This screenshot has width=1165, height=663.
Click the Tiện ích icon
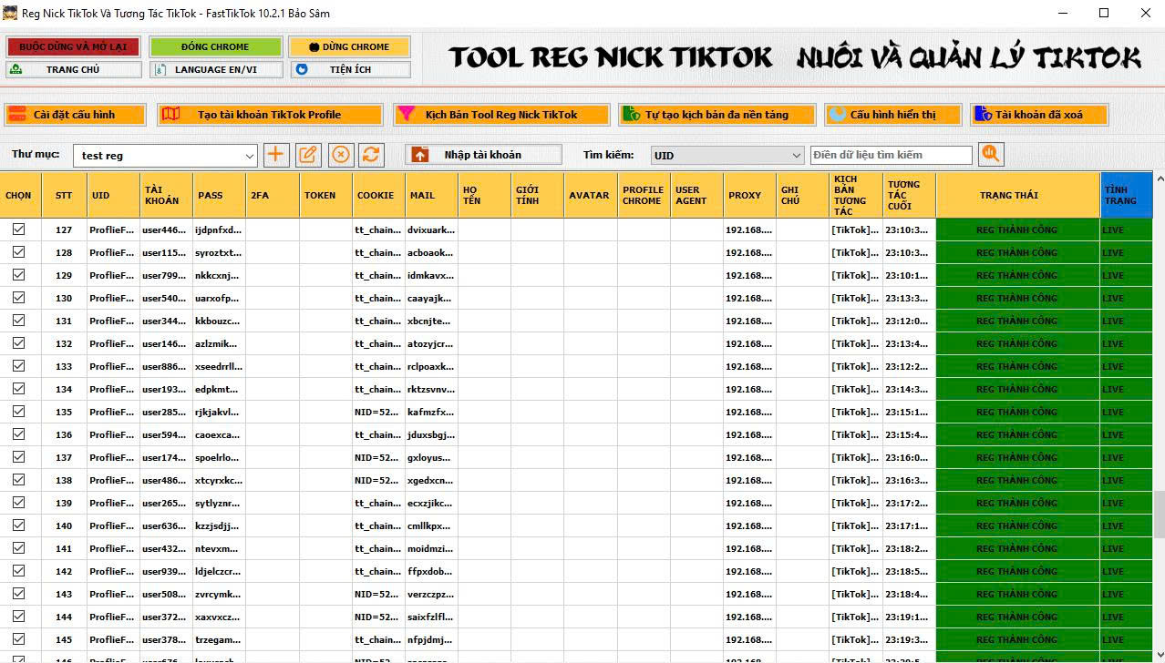(302, 69)
